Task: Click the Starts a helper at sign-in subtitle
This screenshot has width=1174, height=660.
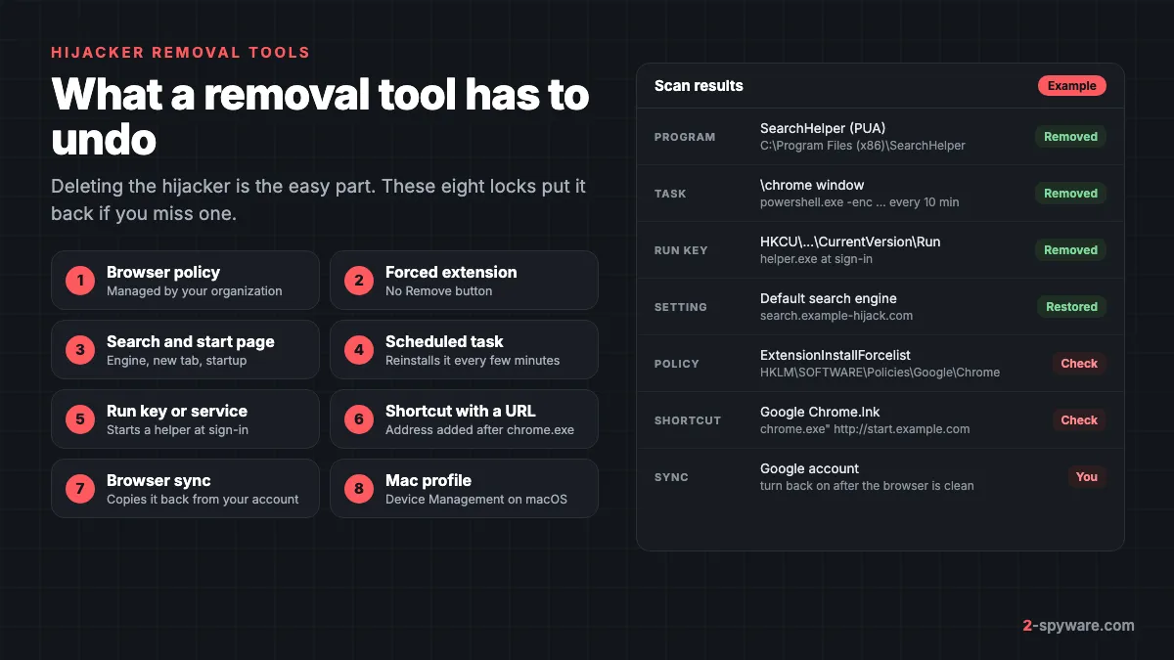Action: coord(177,429)
